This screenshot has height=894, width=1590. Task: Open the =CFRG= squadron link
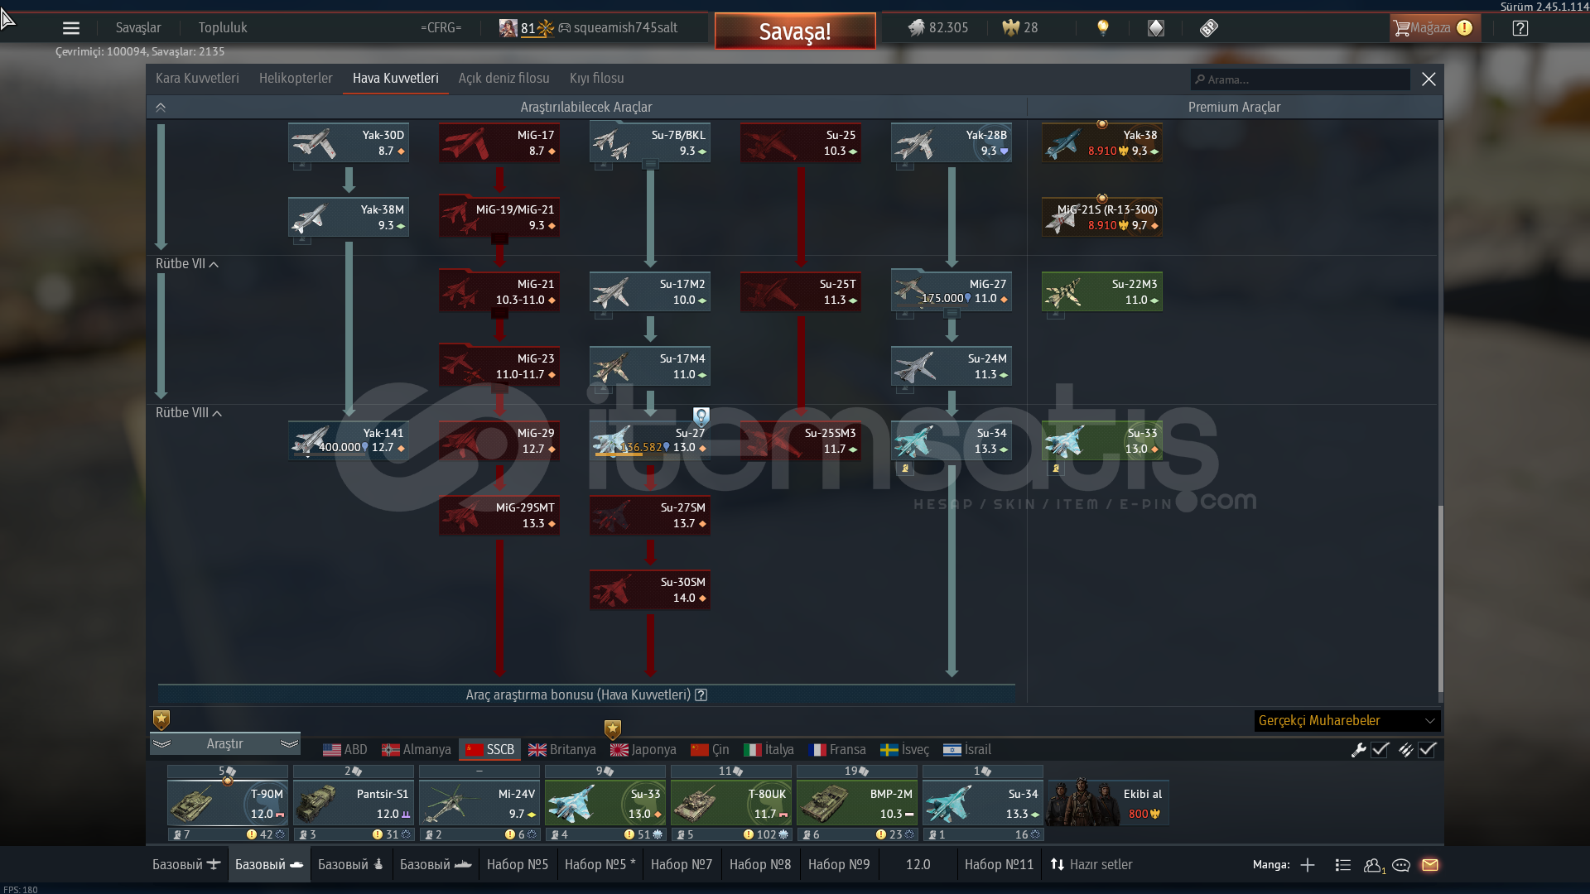[x=441, y=28]
